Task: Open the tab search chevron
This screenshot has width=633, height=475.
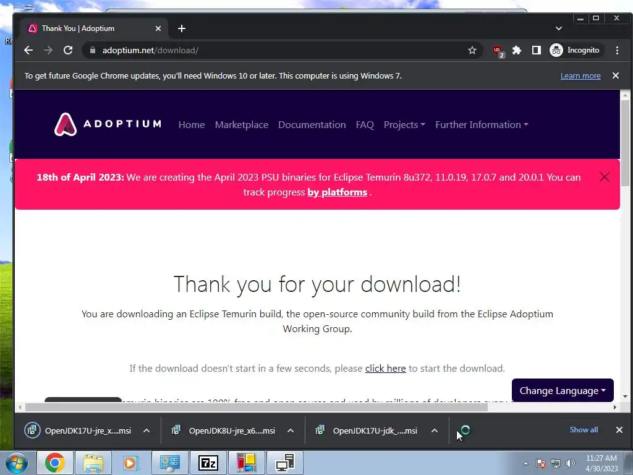Action: 559,28
